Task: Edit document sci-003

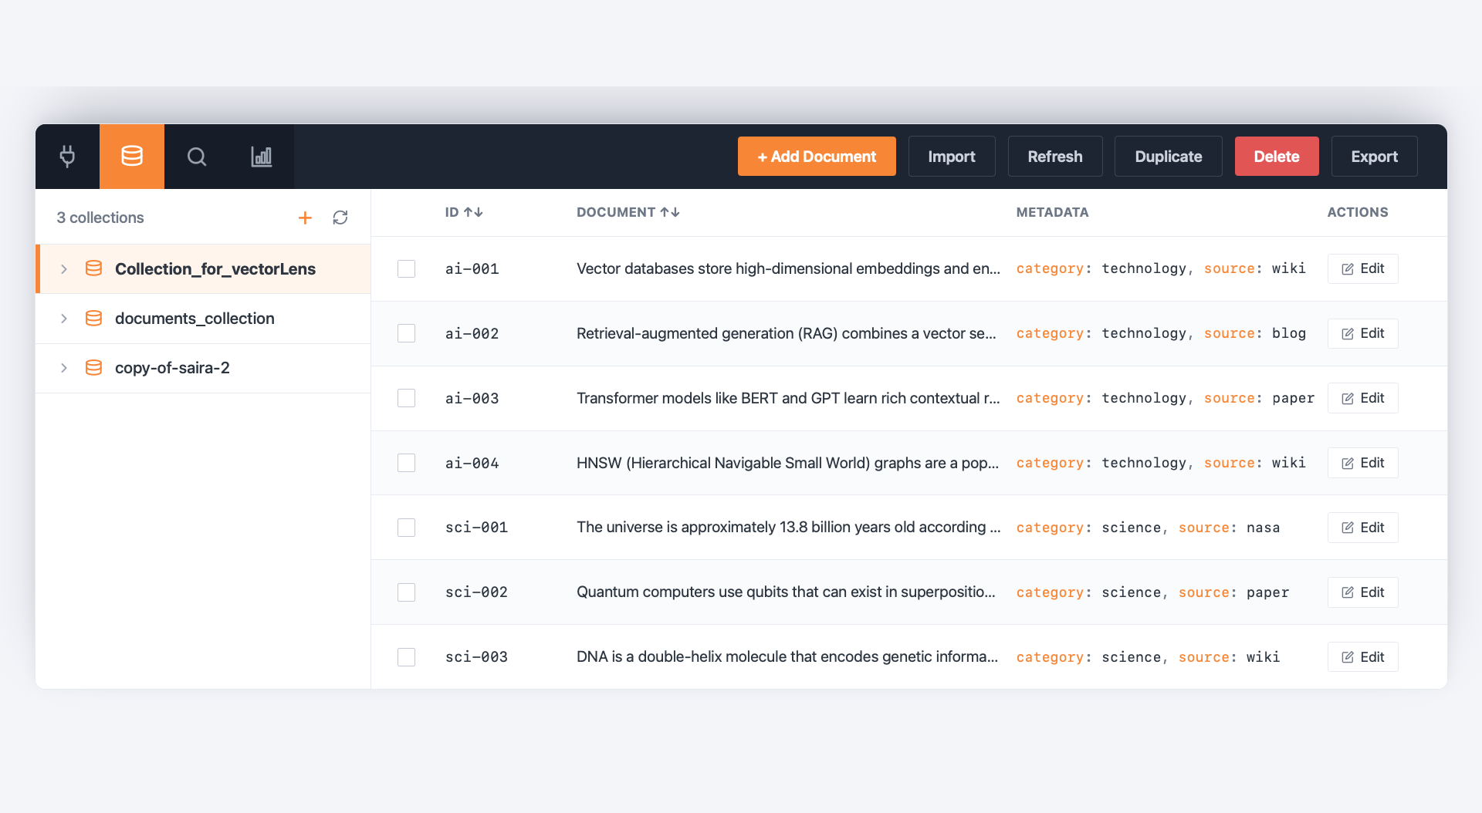Action: pos(1363,657)
